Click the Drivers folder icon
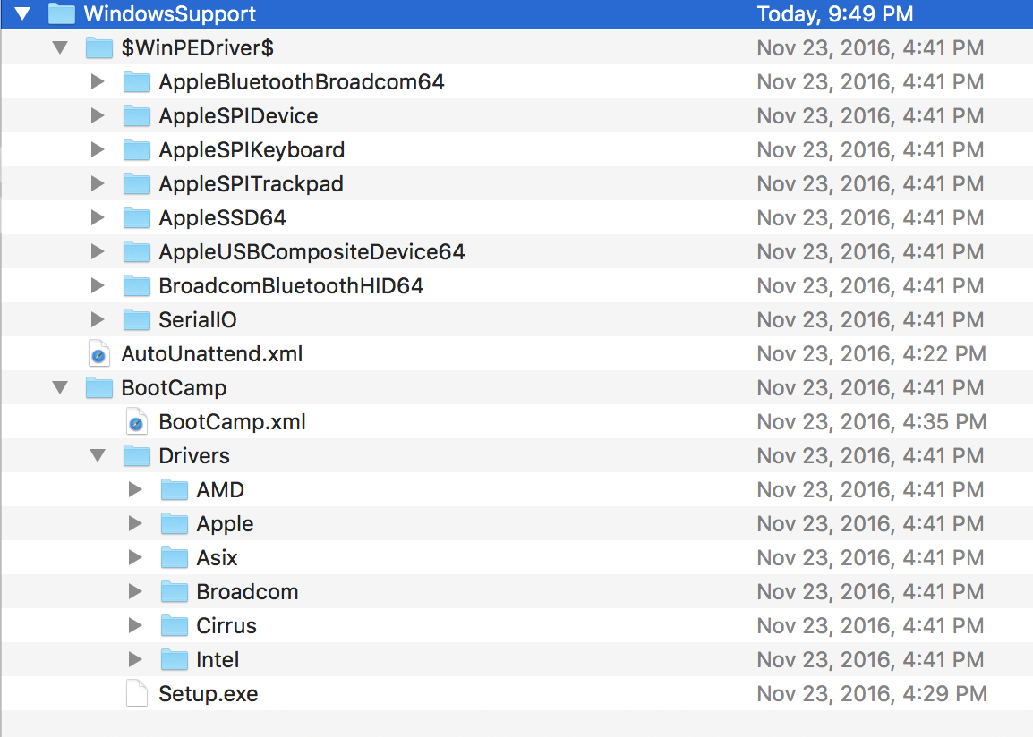The image size is (1033, 737). (137, 455)
